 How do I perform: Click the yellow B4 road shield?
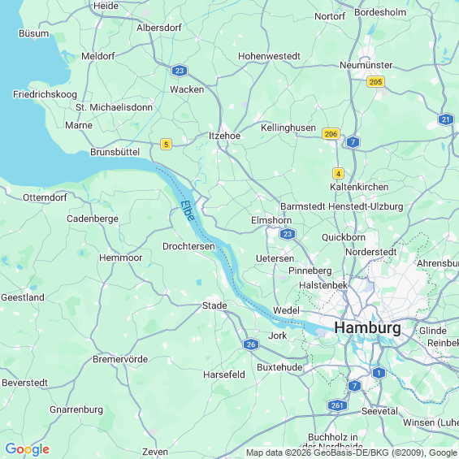point(338,174)
